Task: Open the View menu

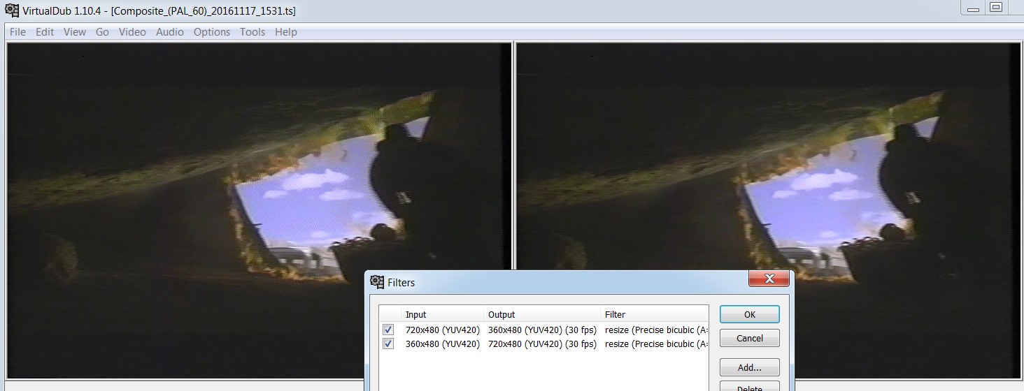Action: pos(75,32)
